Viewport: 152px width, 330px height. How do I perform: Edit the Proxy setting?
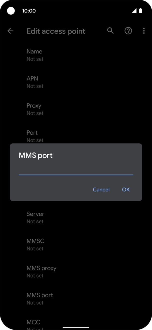[34, 109]
